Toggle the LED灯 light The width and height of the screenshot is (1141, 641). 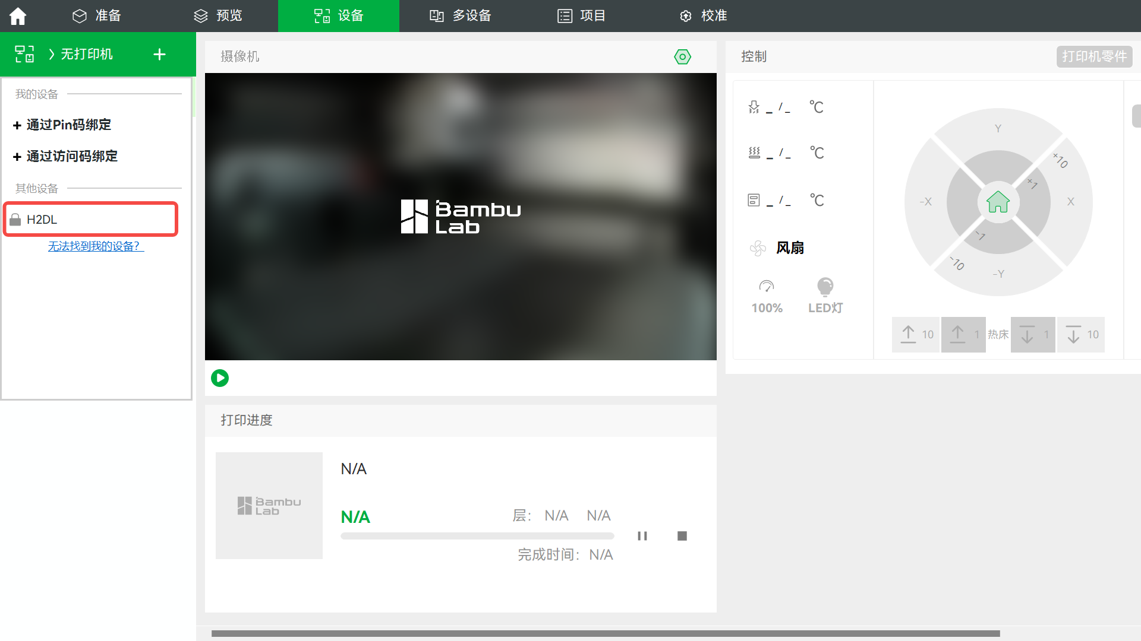825,296
